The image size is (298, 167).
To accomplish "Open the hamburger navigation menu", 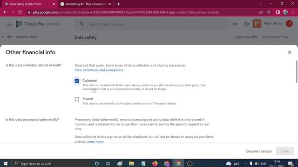I will pyautogui.click(x=9, y=24).
